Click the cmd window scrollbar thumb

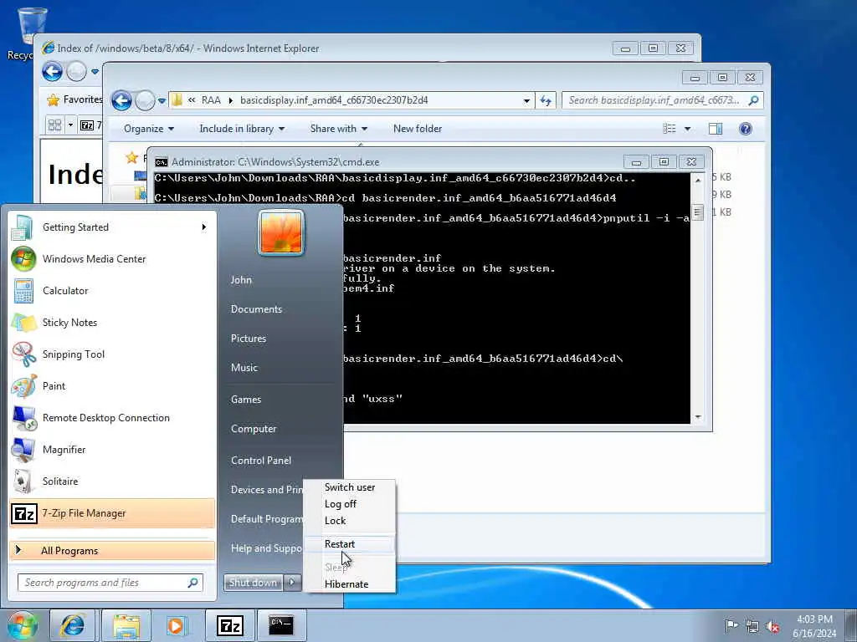[x=697, y=211]
